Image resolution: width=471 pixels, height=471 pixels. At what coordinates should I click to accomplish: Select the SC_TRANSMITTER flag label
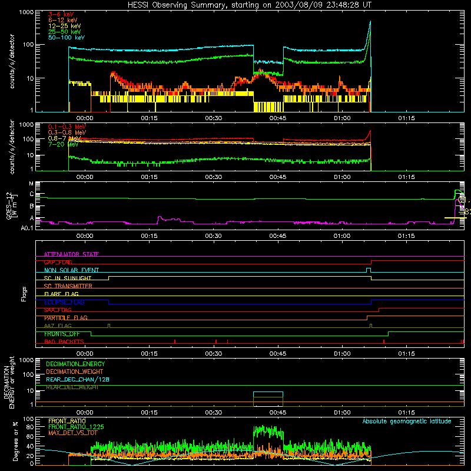click(x=68, y=286)
